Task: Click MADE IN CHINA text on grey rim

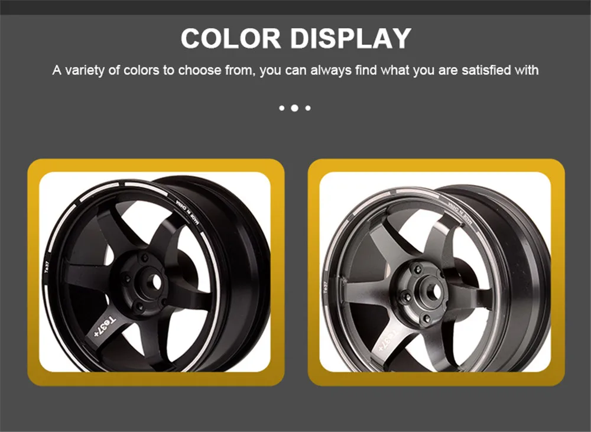Action: 460,214
